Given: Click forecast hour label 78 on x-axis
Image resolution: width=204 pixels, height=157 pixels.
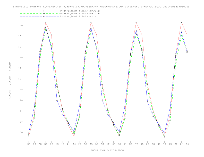Looking at the screenshot, I should click(176, 144).
